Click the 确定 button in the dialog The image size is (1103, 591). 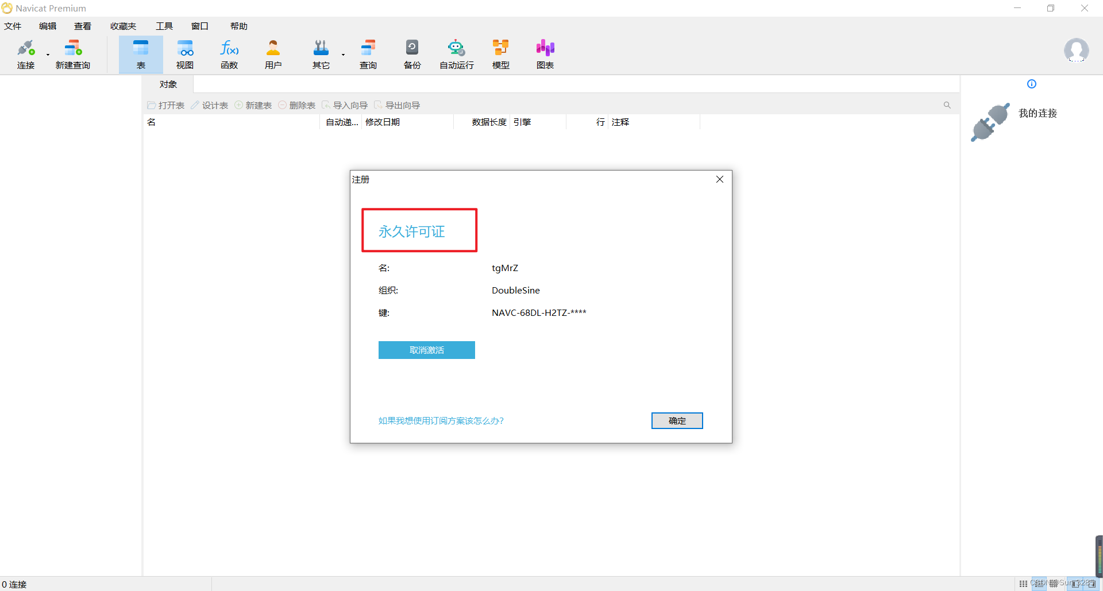tap(677, 421)
